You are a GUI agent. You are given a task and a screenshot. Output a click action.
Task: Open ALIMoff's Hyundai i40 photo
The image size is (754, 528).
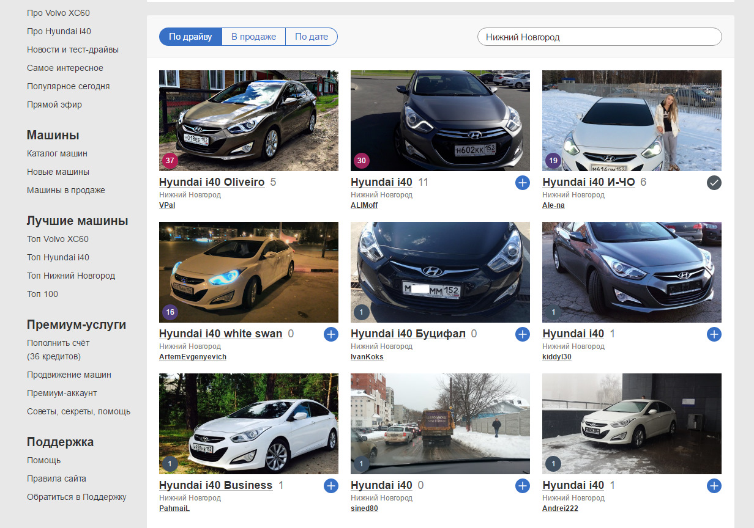[x=440, y=120]
